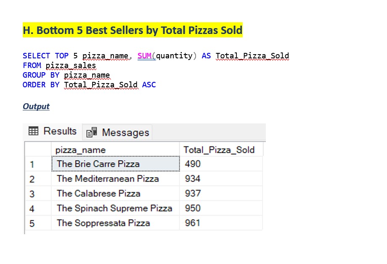The image size is (387, 264).
Task: Click the grid's top-left select-all corner
Action: [x=38, y=150]
